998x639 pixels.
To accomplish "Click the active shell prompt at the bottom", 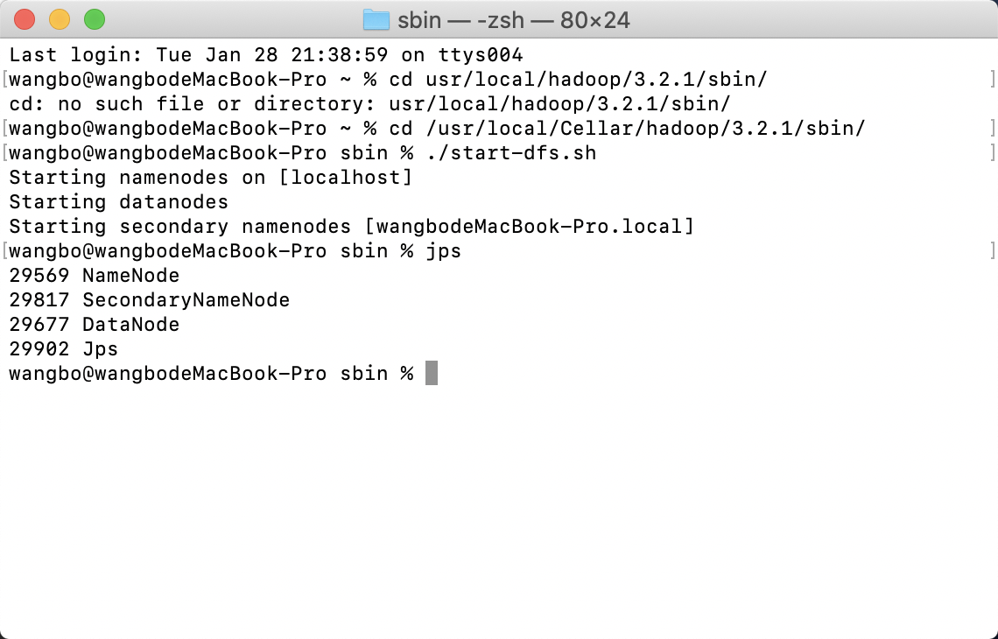I will pyautogui.click(x=210, y=373).
